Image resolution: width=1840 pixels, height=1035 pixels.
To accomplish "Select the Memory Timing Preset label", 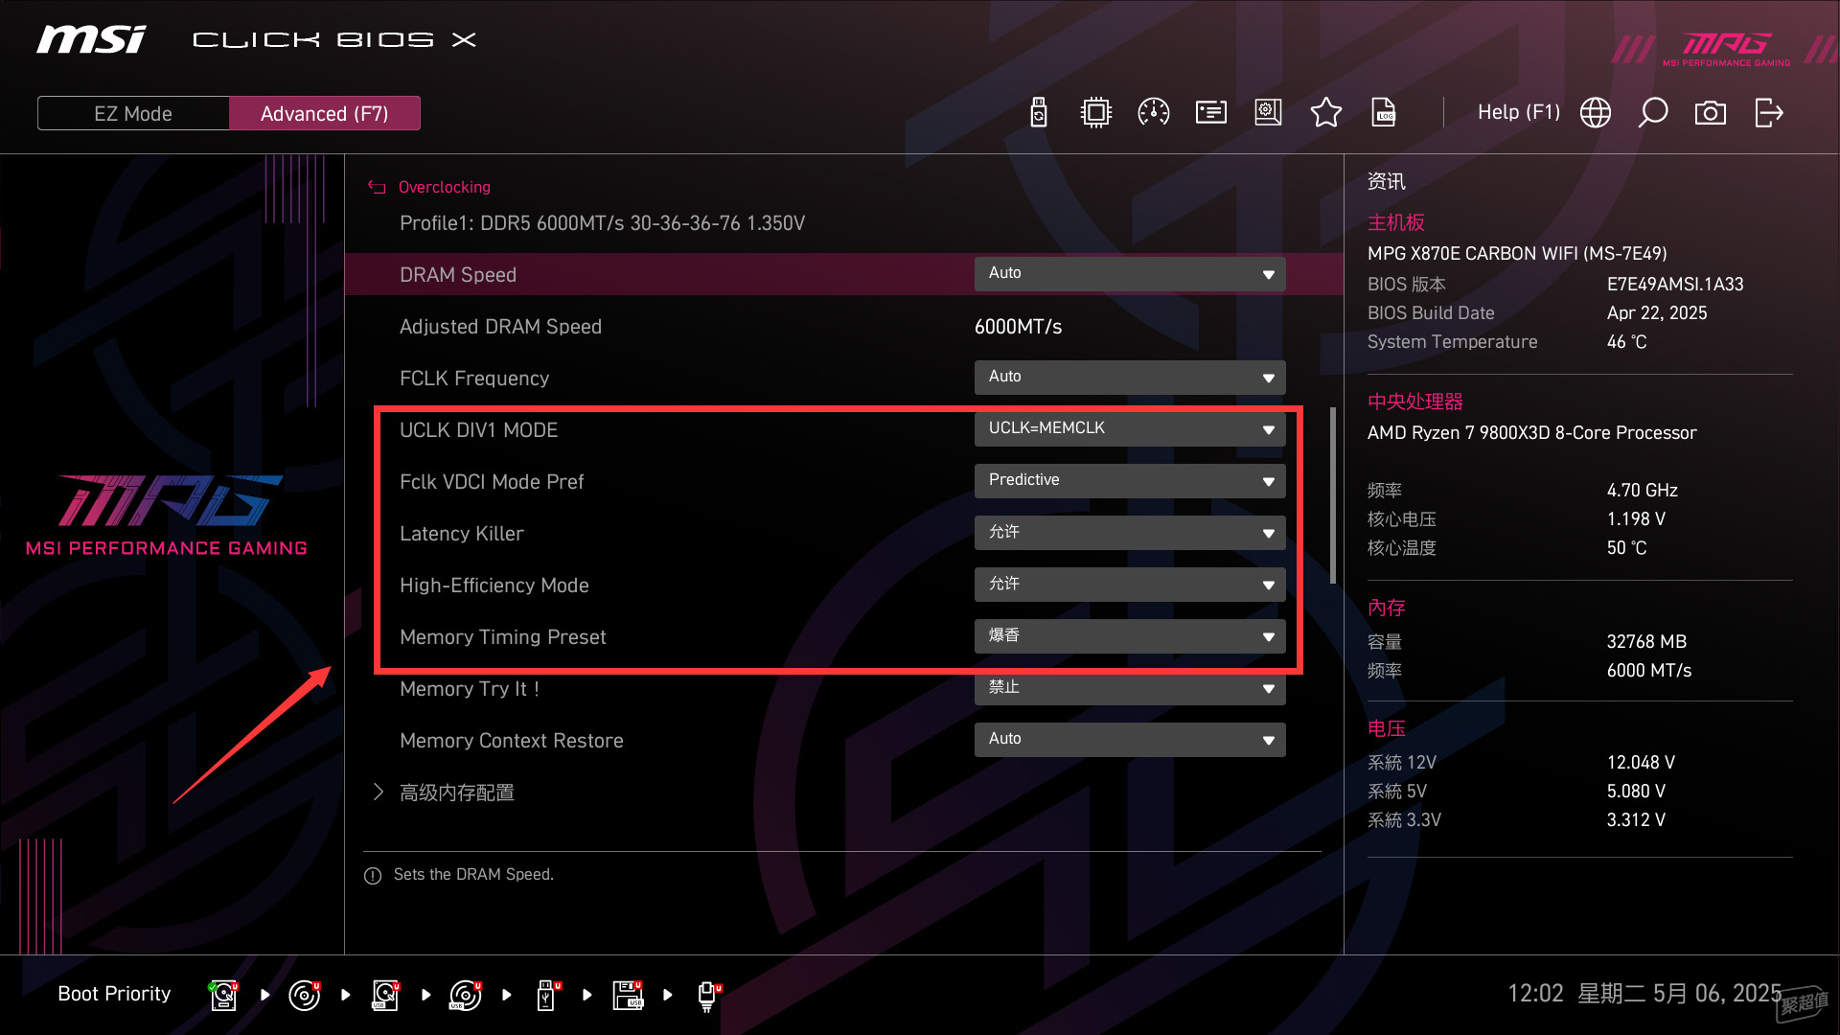I will pyautogui.click(x=502, y=637).
